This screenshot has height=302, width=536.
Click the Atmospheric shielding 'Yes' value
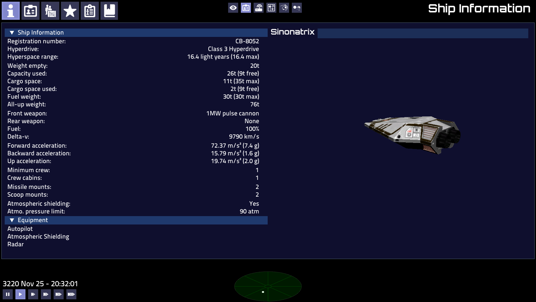pos(254,204)
